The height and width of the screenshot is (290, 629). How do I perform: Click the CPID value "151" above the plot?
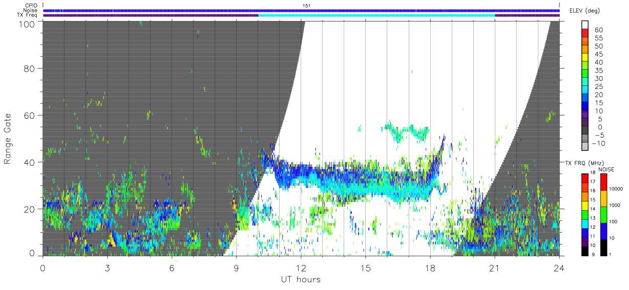click(x=307, y=6)
